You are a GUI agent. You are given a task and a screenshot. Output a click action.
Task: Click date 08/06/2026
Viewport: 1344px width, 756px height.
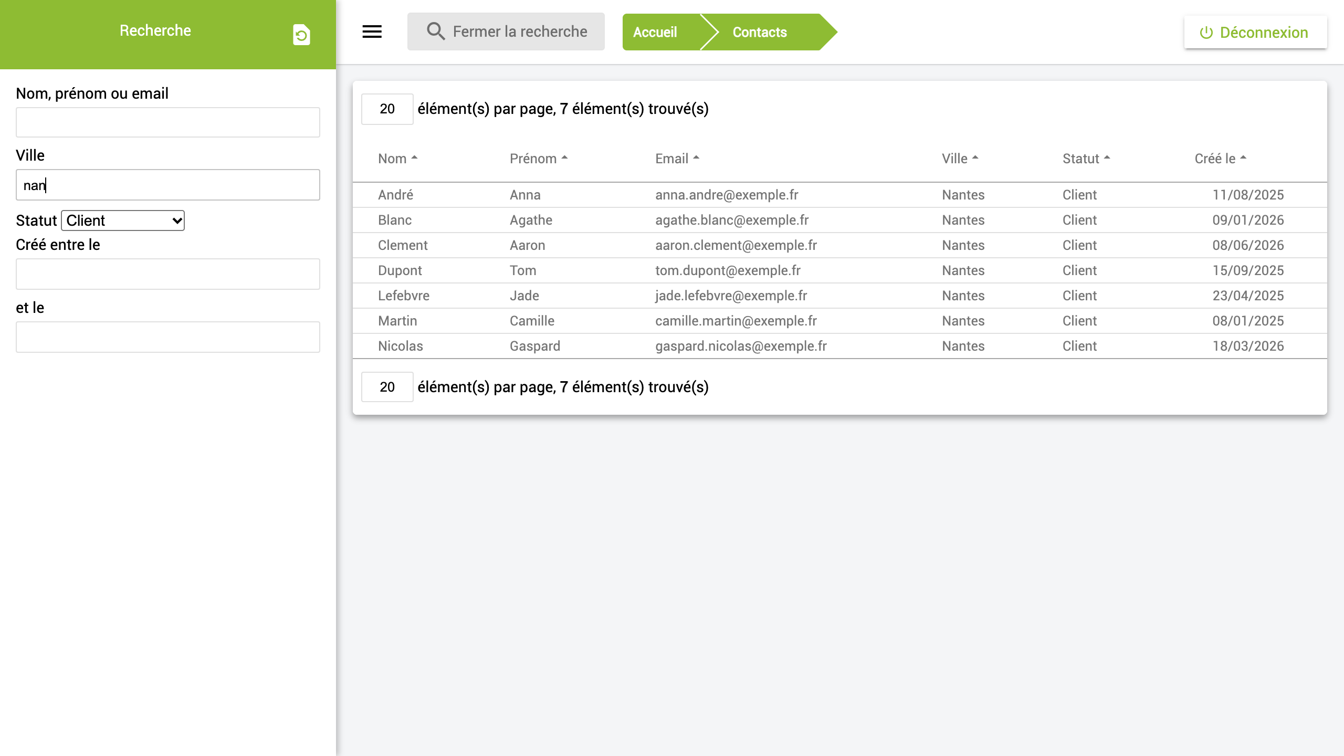pyautogui.click(x=1248, y=245)
